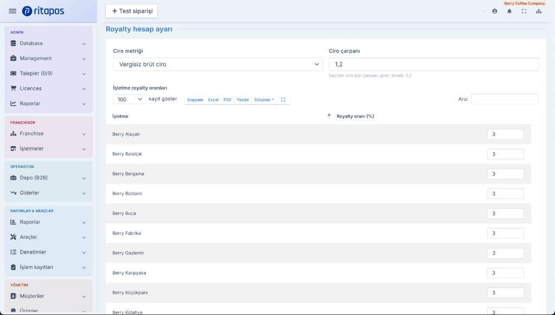555x315 pixels.
Task: Click royalty rate field for Berry Buca
Action: [x=506, y=214]
